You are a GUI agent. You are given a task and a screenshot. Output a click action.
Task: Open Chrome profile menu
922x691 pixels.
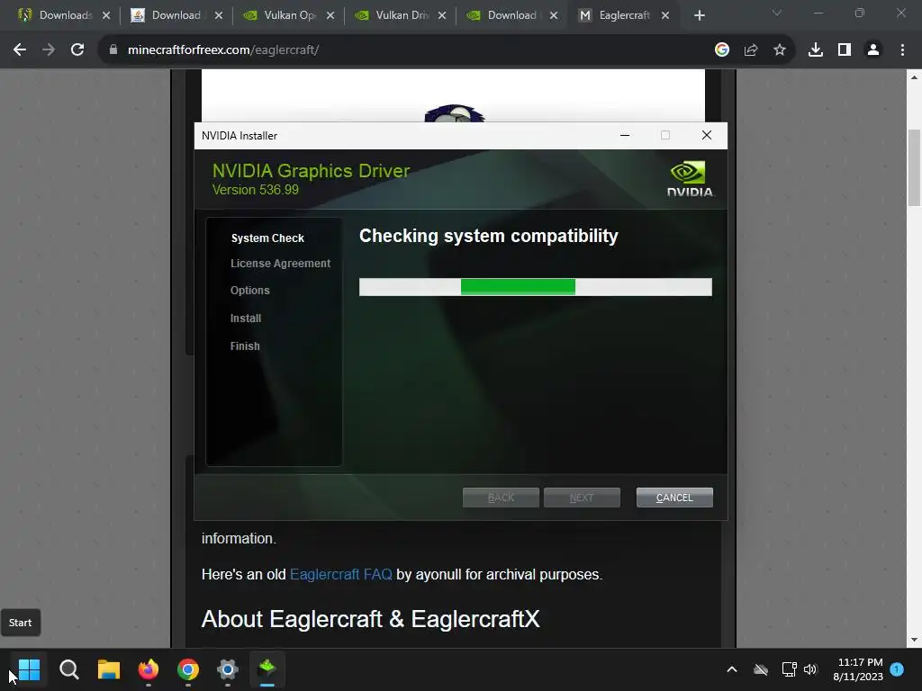[873, 50]
